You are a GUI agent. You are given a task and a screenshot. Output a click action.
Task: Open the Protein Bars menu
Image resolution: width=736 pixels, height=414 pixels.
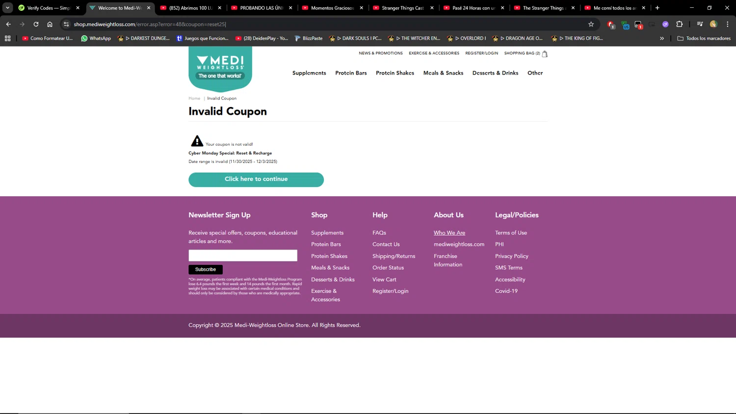point(351,73)
